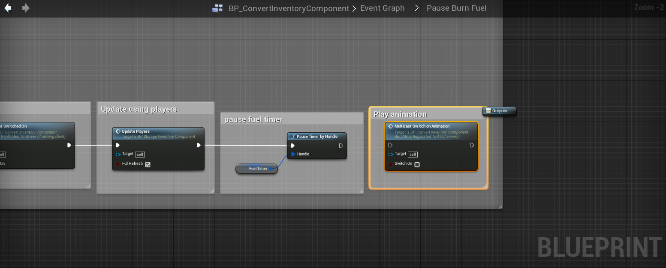This screenshot has height=268, width=666.
Task: Click the Handle input pin
Action: [292, 154]
